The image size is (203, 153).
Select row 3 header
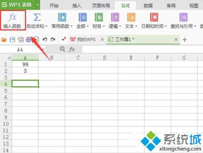[x=6, y=77]
